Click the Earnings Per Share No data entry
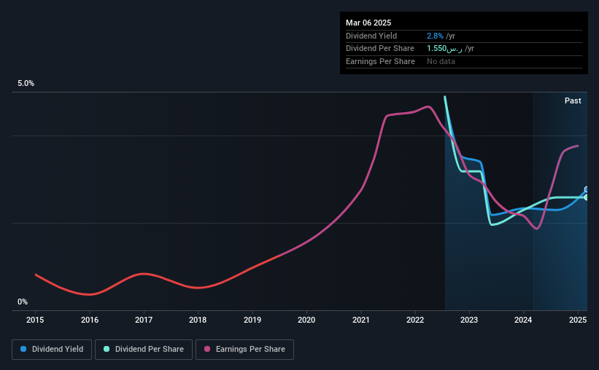 [x=441, y=61]
